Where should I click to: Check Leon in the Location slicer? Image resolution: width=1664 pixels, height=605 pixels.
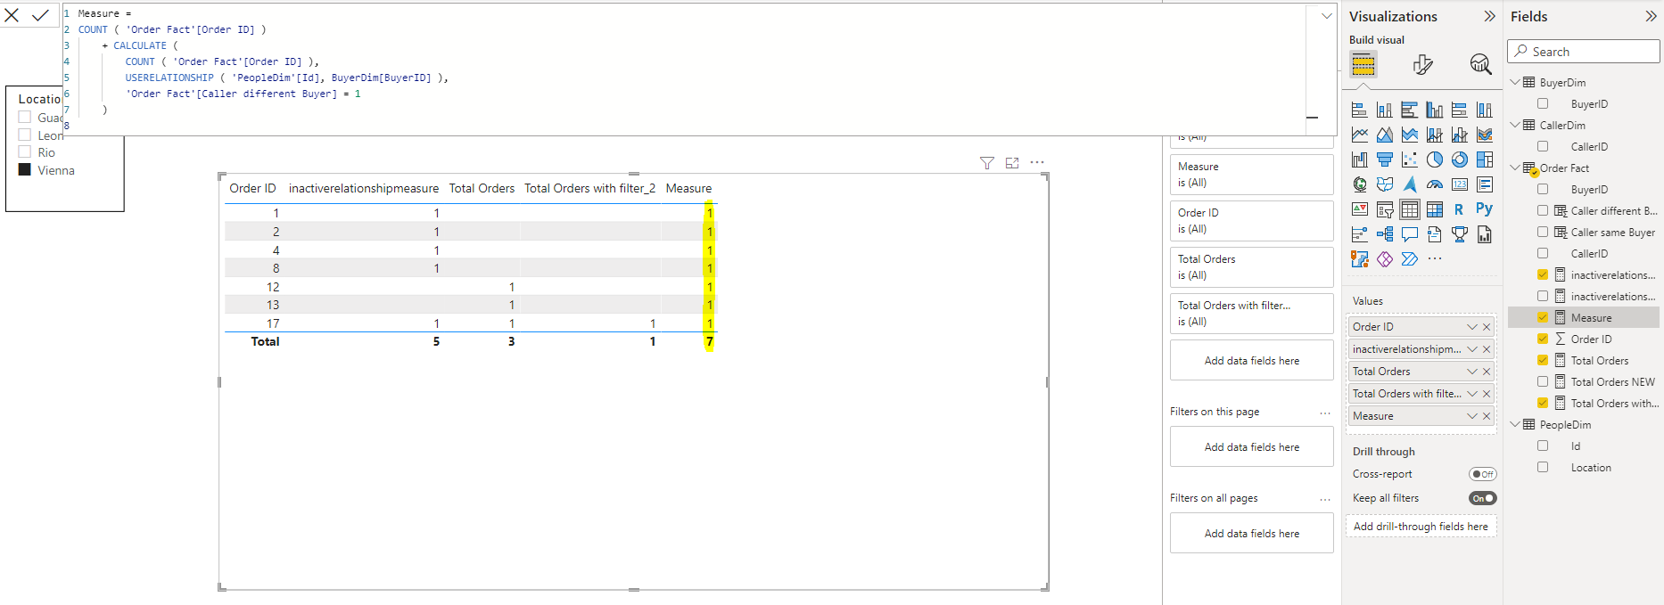(x=25, y=135)
